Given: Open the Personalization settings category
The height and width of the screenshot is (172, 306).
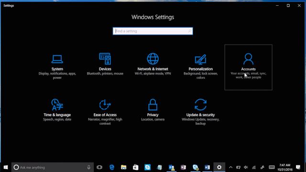Looking at the screenshot, I should [x=201, y=67].
